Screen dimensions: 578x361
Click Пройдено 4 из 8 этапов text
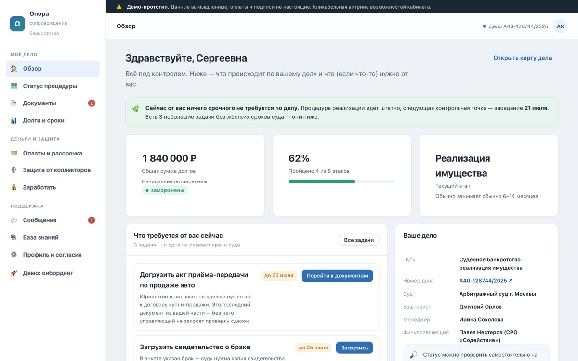(319, 171)
